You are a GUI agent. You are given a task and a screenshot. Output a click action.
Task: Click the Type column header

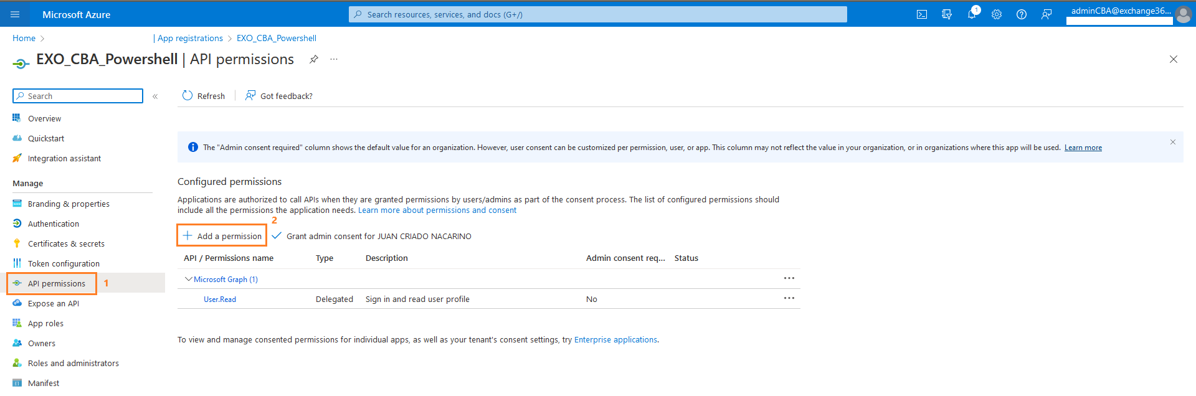click(325, 258)
